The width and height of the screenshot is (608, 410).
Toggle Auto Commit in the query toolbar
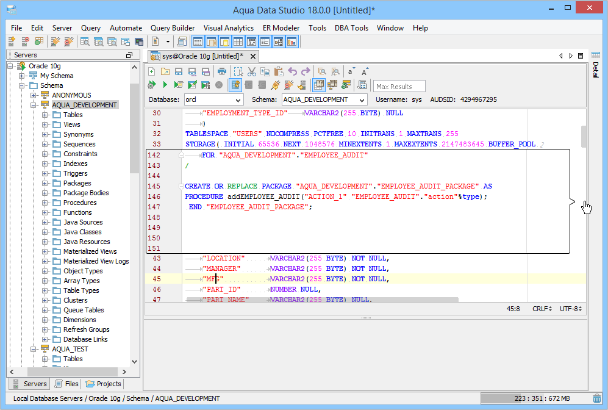tap(235, 85)
